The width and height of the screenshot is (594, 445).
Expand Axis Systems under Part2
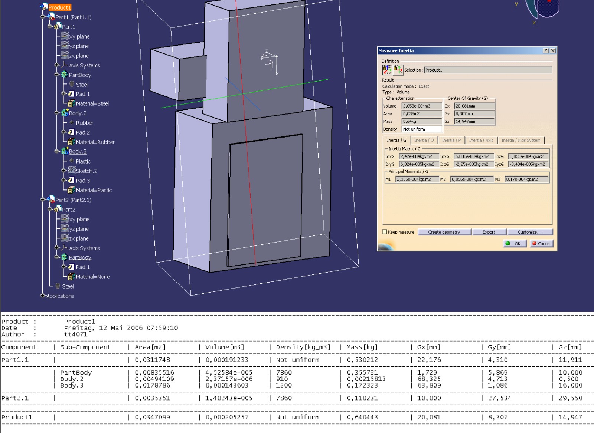(56, 247)
